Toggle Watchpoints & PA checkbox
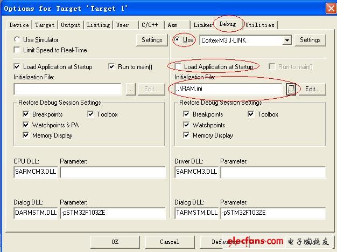 [x=26, y=125]
